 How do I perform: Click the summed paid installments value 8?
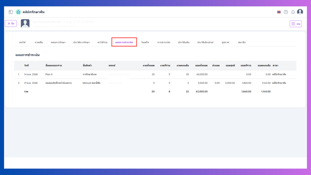pyautogui.click(x=169, y=92)
